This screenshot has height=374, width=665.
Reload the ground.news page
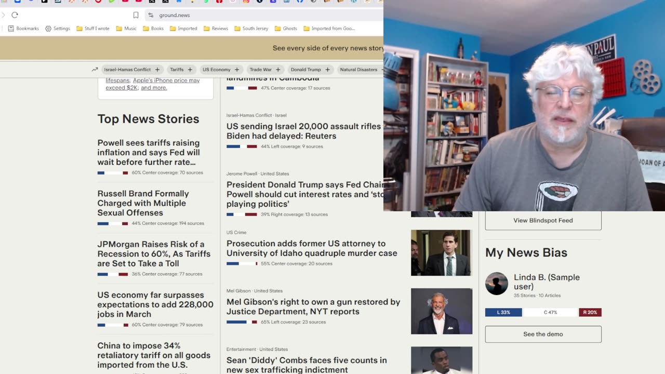15,15
